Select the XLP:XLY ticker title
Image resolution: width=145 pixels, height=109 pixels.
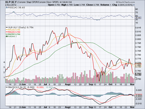tap(11, 2)
